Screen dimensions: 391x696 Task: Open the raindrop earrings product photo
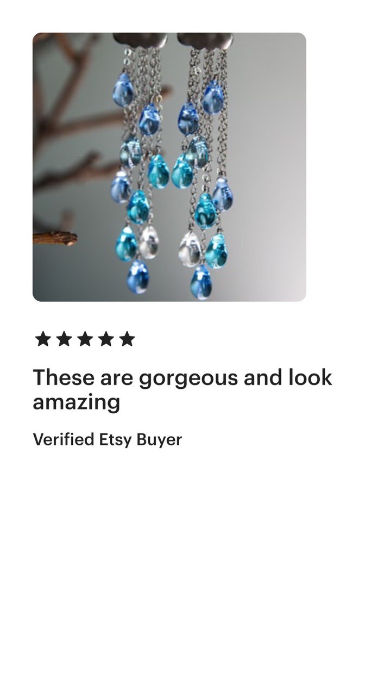click(x=169, y=167)
